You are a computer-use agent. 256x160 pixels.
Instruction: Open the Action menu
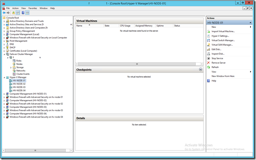(x=15, y=8)
